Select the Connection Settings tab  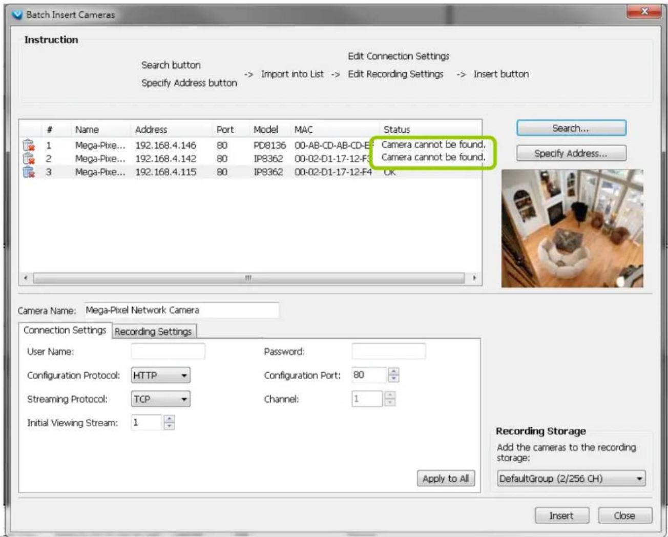click(x=65, y=331)
